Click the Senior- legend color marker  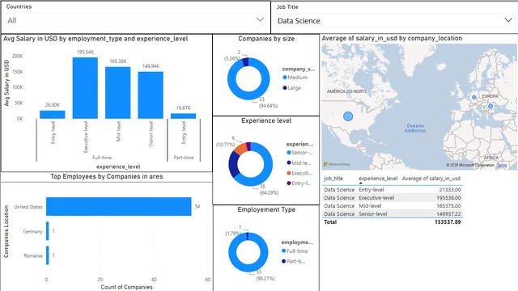pos(289,153)
